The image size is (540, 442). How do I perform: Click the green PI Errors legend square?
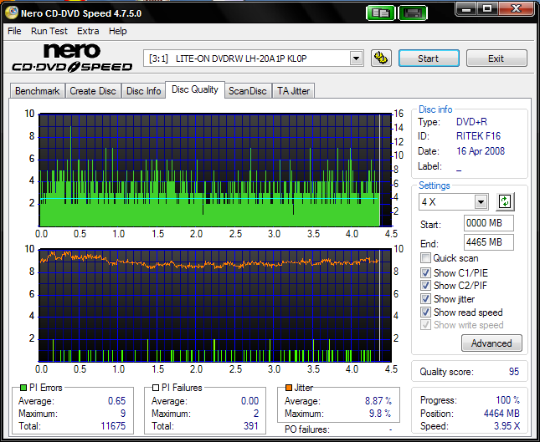pos(23,388)
